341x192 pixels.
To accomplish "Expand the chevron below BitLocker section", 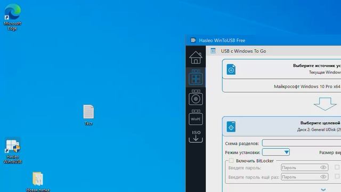I will (323, 190).
